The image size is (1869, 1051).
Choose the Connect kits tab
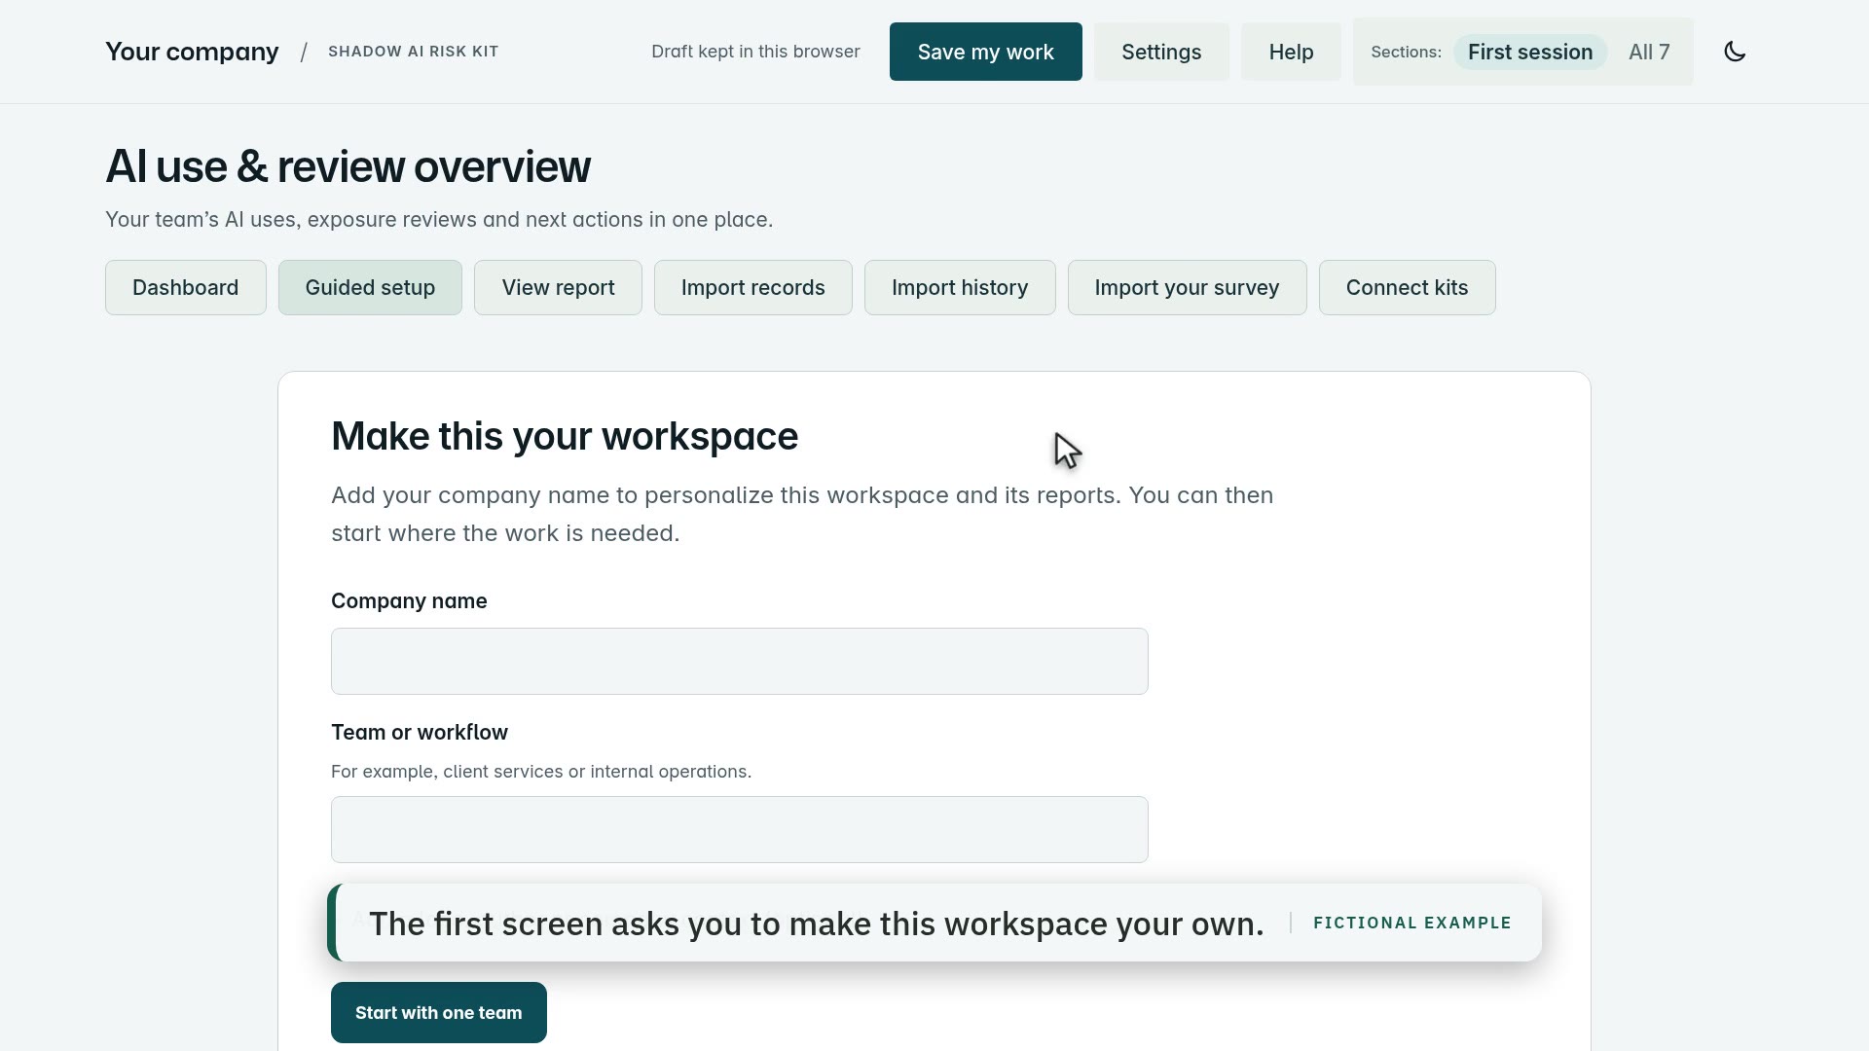(1407, 287)
